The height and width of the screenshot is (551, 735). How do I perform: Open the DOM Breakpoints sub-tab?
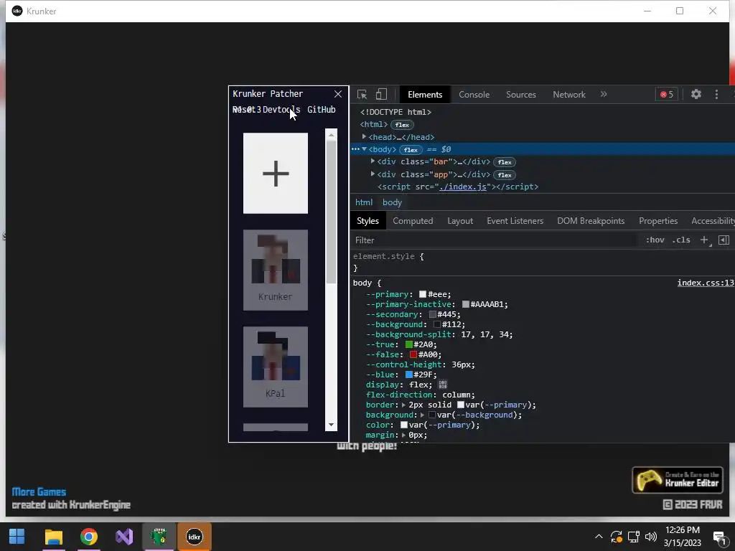tap(591, 221)
